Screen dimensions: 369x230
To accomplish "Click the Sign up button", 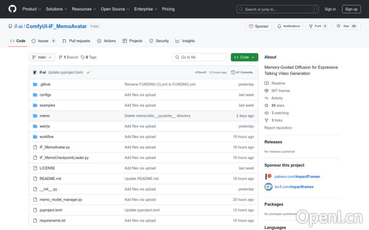I will pyautogui.click(x=351, y=9).
